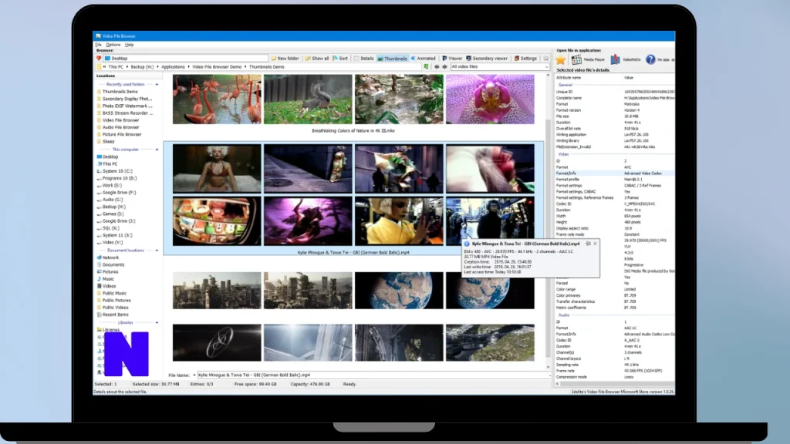Click the purple orchid video thumbnail

(490, 99)
